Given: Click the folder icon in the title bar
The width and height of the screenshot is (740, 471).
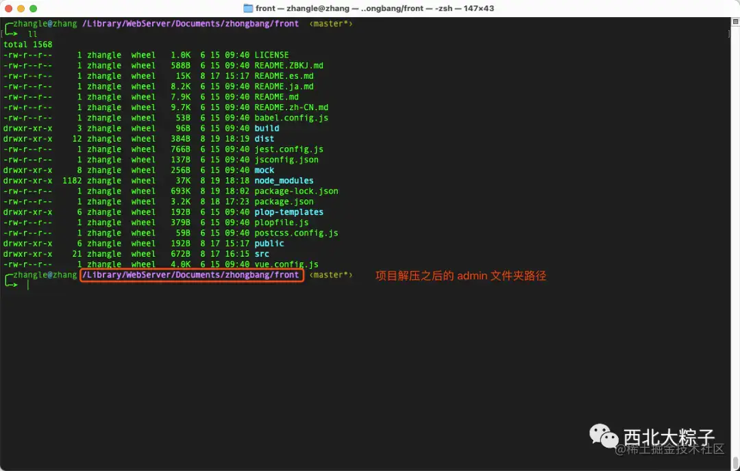Looking at the screenshot, I should (248, 8).
